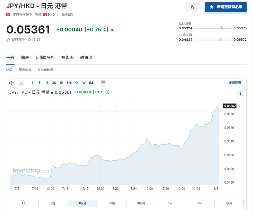Viewport: 253px width, 220px height.
Task: Click the 新增至觀察名單 button
Action: coord(226,7)
